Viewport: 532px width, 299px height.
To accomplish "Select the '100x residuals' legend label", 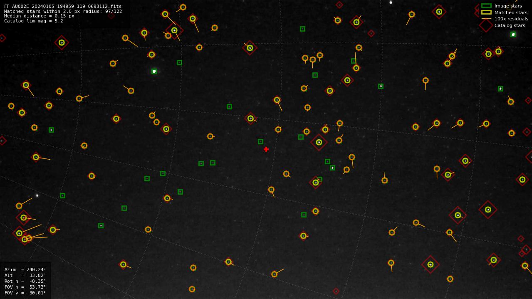I will (x=511, y=19).
